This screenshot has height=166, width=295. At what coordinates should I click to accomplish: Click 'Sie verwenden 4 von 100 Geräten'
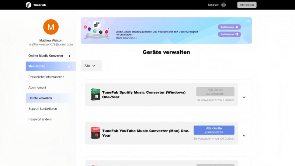click(214, 139)
